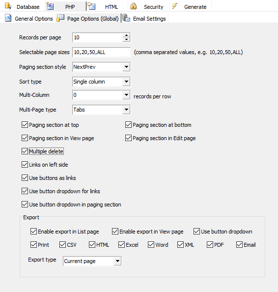Click the General Options icon
The image size is (278, 292).
pos(8,18)
